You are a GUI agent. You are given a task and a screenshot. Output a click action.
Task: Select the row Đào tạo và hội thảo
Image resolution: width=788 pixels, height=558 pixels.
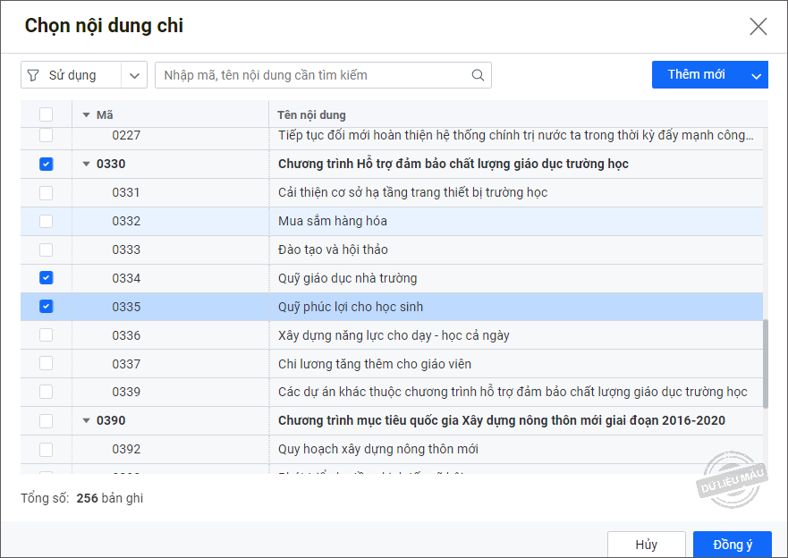[x=333, y=249]
